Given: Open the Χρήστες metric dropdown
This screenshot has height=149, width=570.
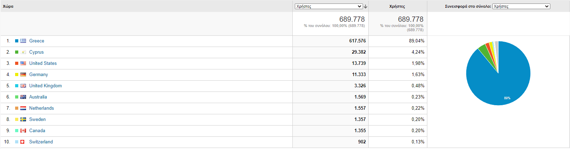Looking at the screenshot, I should [329, 6].
